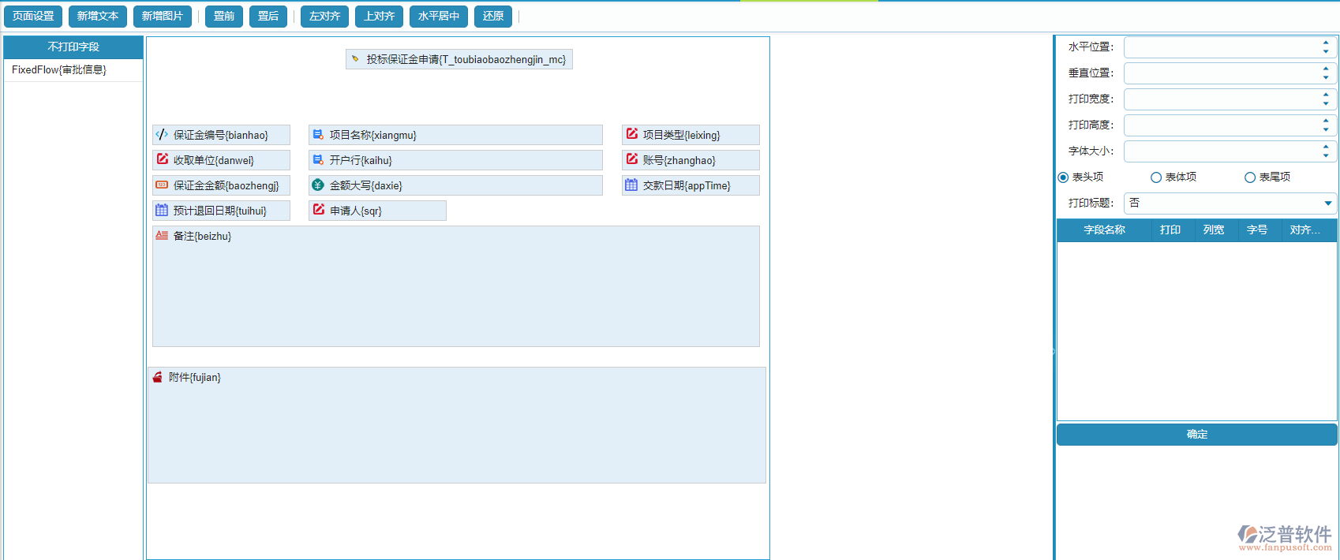The height and width of the screenshot is (560, 1340).
Task: Select the 申请人{sqr} field text
Action: coord(355,211)
